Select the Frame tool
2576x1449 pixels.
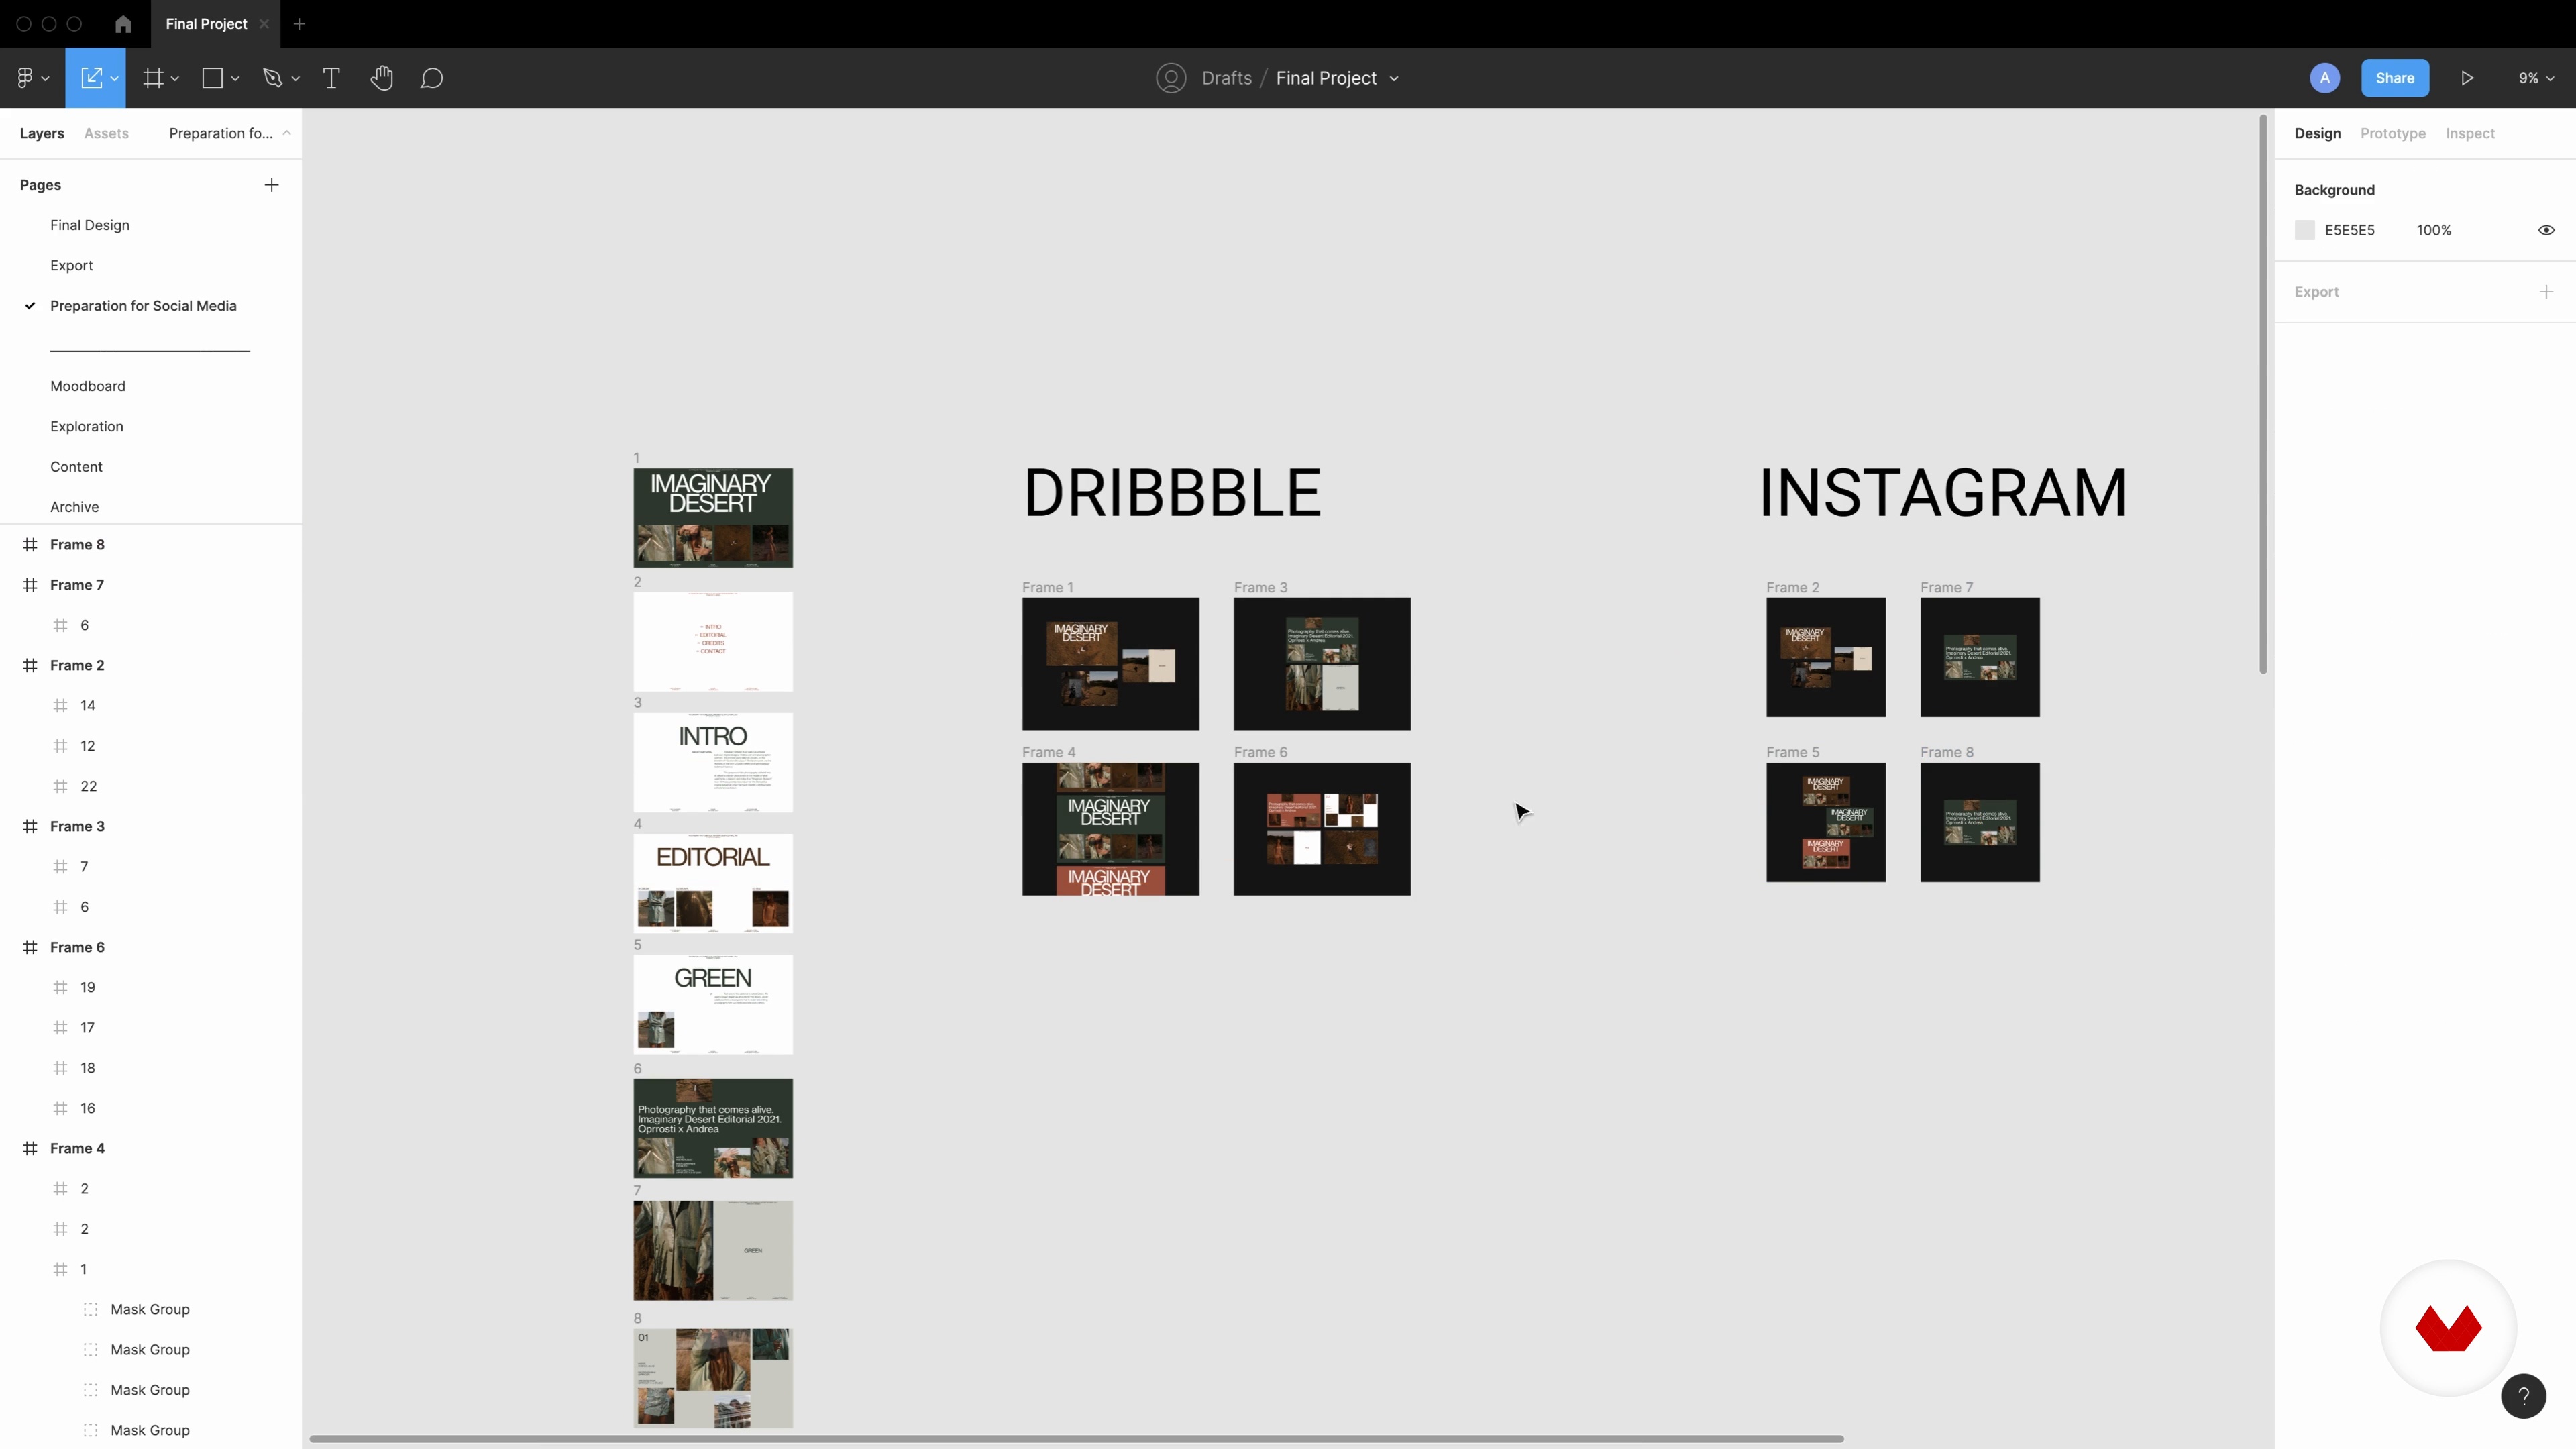click(153, 78)
